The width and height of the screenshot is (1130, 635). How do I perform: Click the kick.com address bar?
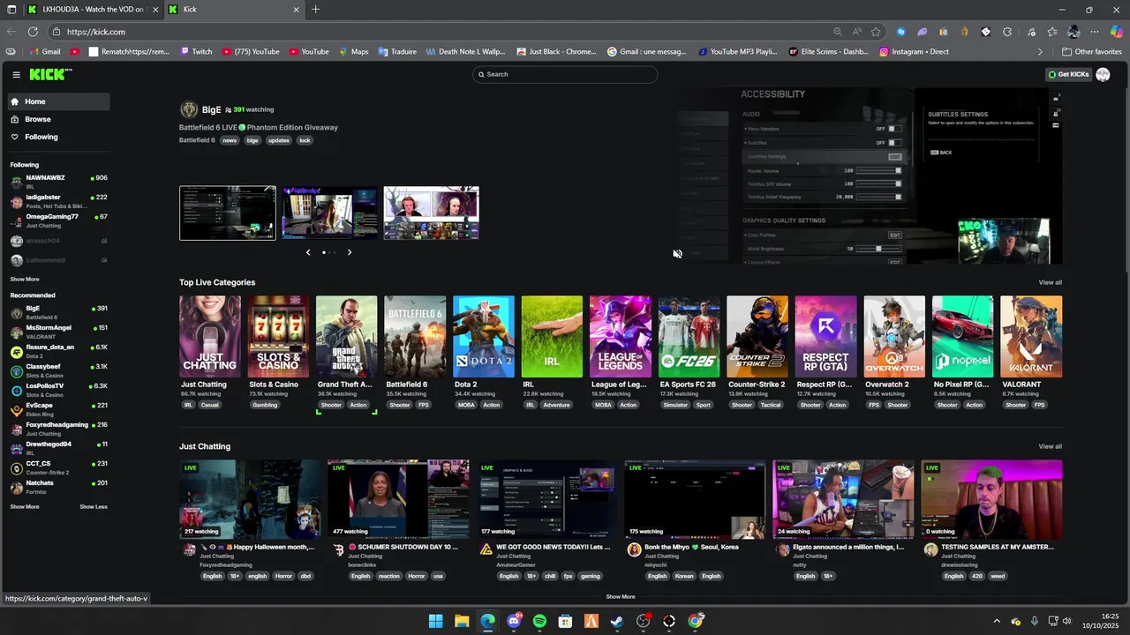tap(441, 32)
